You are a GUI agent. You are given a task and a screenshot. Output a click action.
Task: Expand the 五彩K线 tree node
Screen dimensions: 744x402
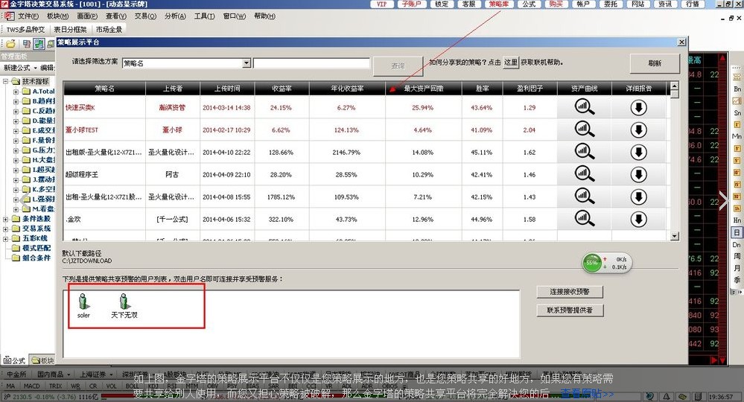(6, 238)
